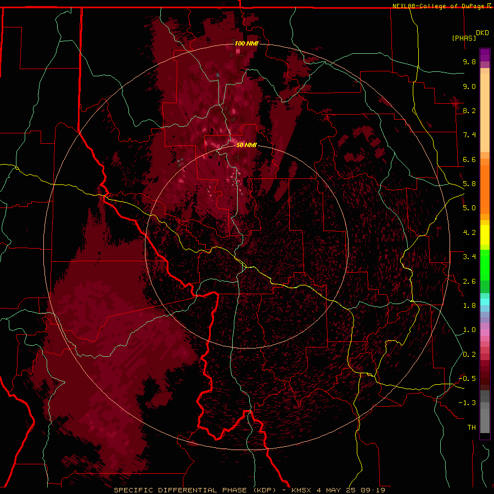Viewport: 494px width, 494px height.
Task: Click the 0.2 scale value
Action: [469, 355]
